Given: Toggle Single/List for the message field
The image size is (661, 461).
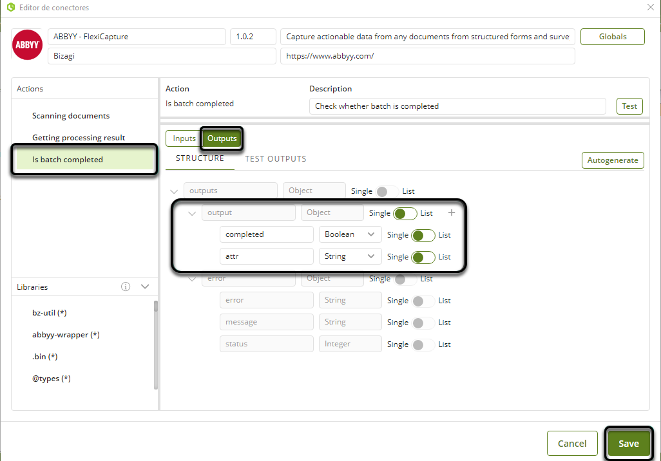Looking at the screenshot, I should (423, 323).
